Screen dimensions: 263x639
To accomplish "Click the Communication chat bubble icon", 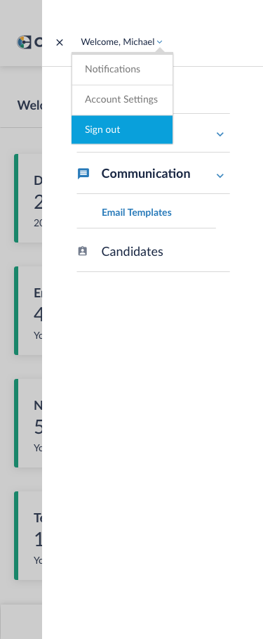I will click(83, 174).
